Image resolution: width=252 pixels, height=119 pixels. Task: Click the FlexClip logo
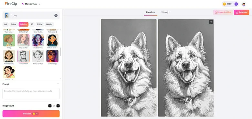[x=11, y=4]
